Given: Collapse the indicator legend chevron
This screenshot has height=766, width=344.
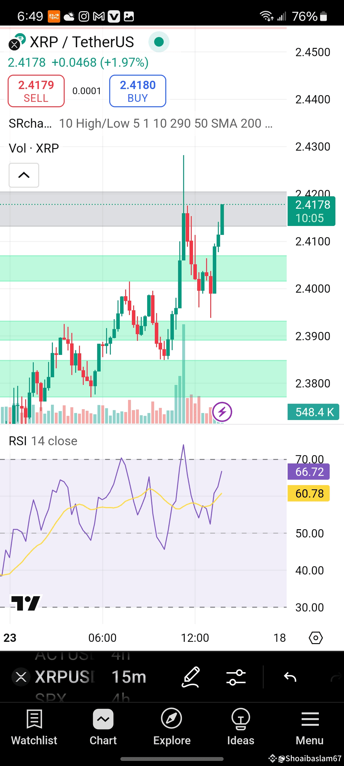Looking at the screenshot, I should coord(24,175).
